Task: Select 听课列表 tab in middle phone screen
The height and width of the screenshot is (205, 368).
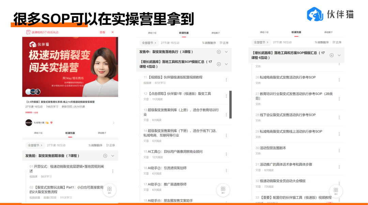Action: (184, 33)
